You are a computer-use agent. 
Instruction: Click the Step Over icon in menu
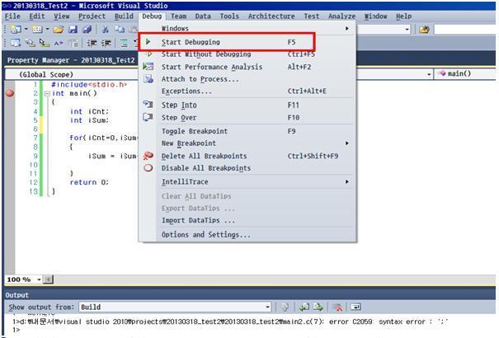pos(148,117)
